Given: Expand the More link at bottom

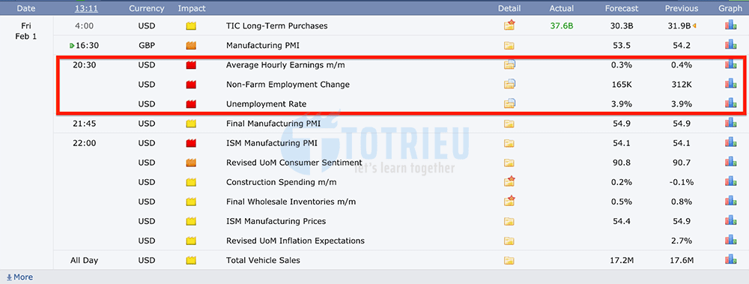Looking at the screenshot, I should coord(19,277).
